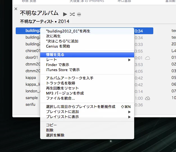Select 選択した項目からプレイリストを新規作成

click(87, 107)
